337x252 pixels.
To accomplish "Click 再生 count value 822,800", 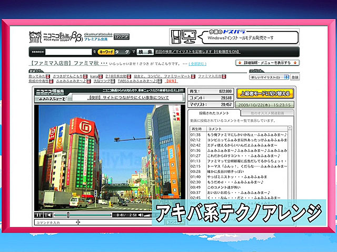I will [x=225, y=91].
